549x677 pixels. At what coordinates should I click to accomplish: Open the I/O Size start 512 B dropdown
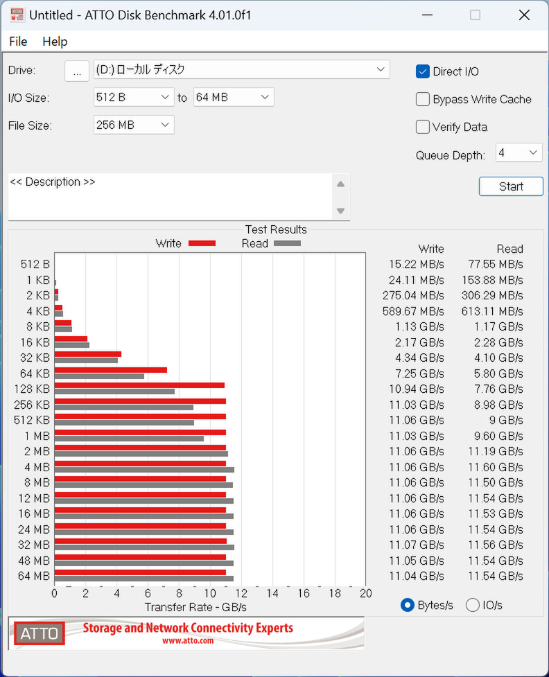pos(134,97)
